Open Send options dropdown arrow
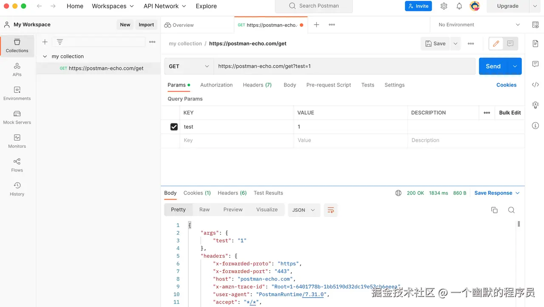This screenshot has height=307, width=544. click(515, 66)
